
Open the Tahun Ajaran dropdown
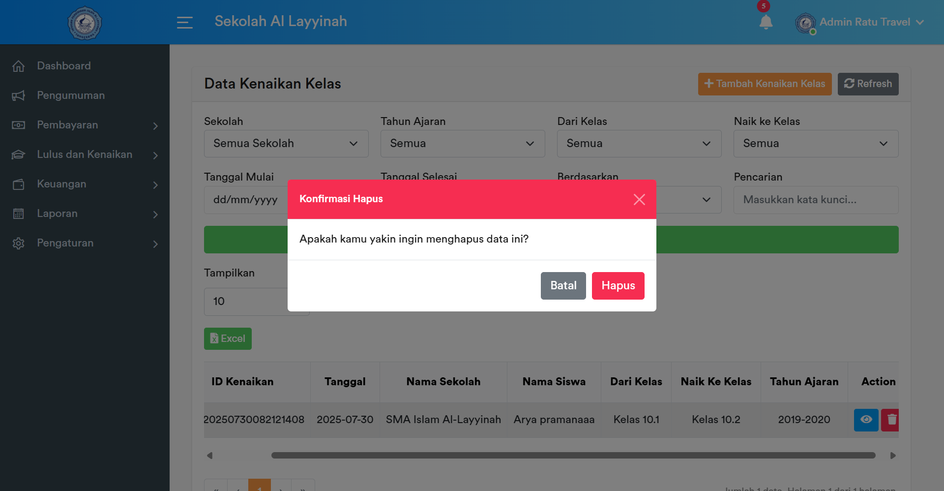tap(462, 143)
